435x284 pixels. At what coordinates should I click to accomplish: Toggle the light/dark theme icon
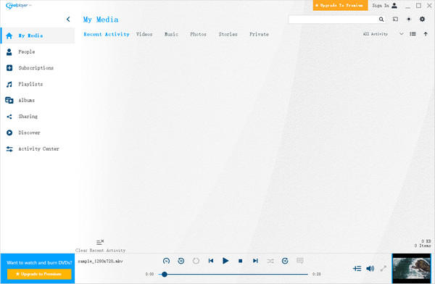(409, 19)
